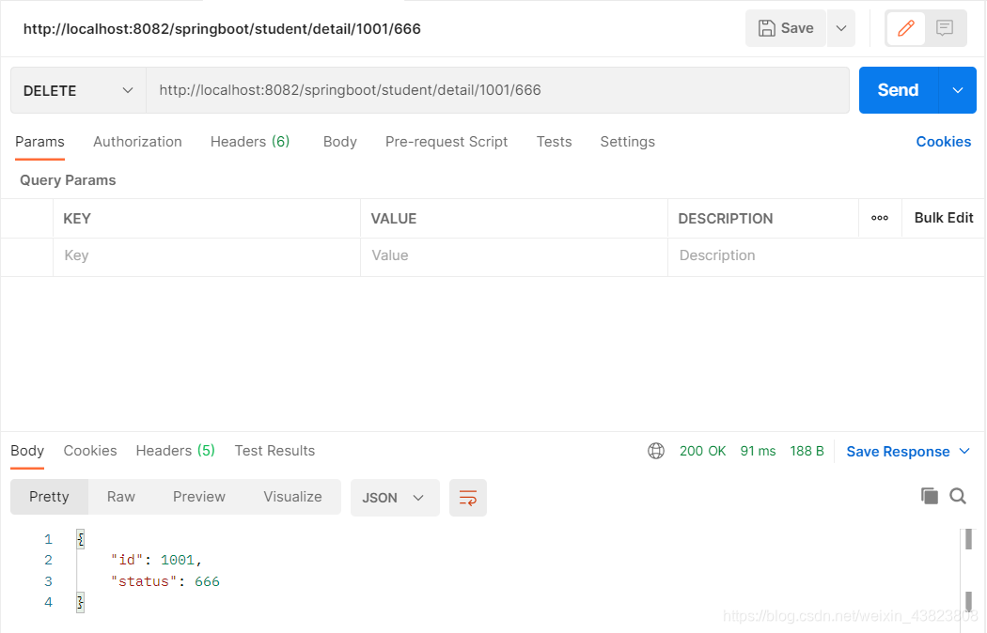The image size is (987, 633).
Task: Click Save Response
Action: (x=898, y=452)
